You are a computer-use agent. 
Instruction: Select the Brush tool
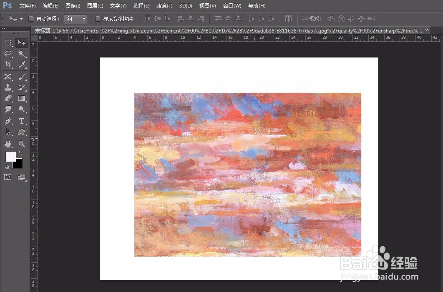[21, 77]
